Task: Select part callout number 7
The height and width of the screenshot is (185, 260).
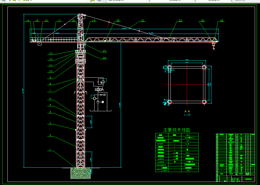Action: (50, 91)
